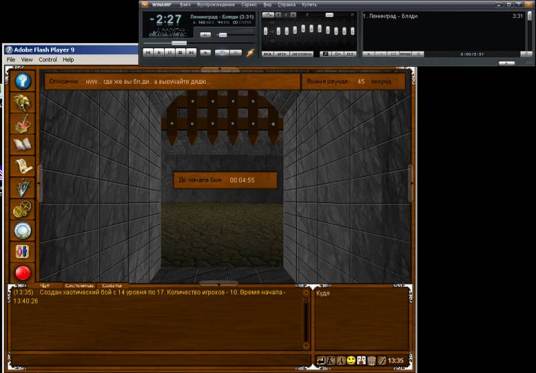The width and height of the screenshot is (536, 373).
Task: Open equalizer presets ЗАГОТОВКИ button
Action: (301, 54)
